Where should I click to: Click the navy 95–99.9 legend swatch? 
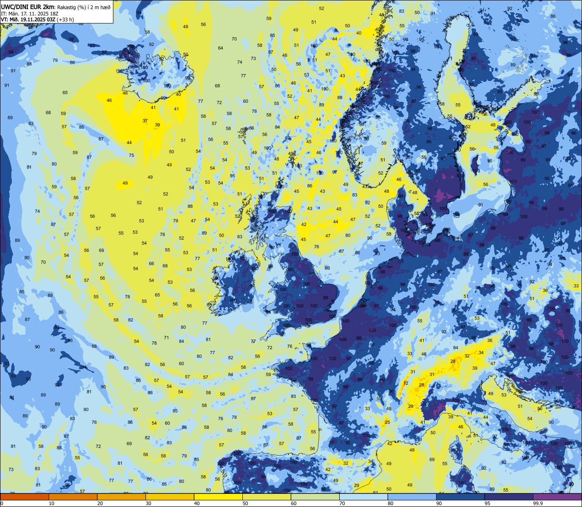coord(509,497)
